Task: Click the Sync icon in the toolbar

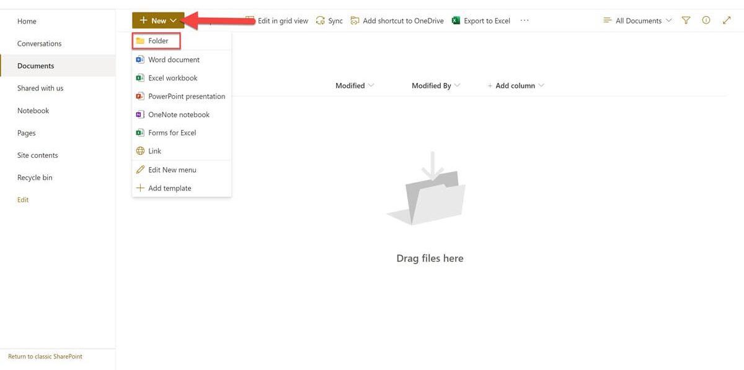Action: pyautogui.click(x=329, y=20)
